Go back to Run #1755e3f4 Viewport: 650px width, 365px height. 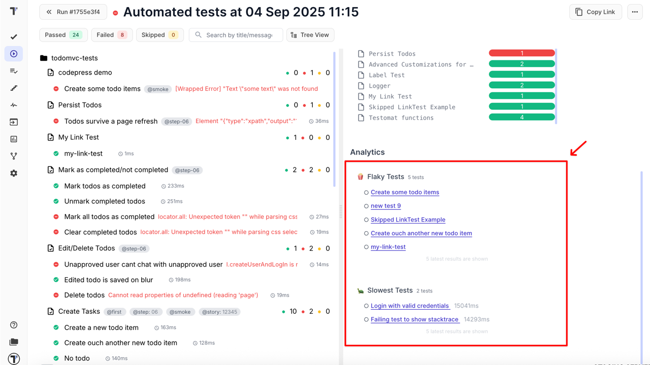(x=73, y=12)
